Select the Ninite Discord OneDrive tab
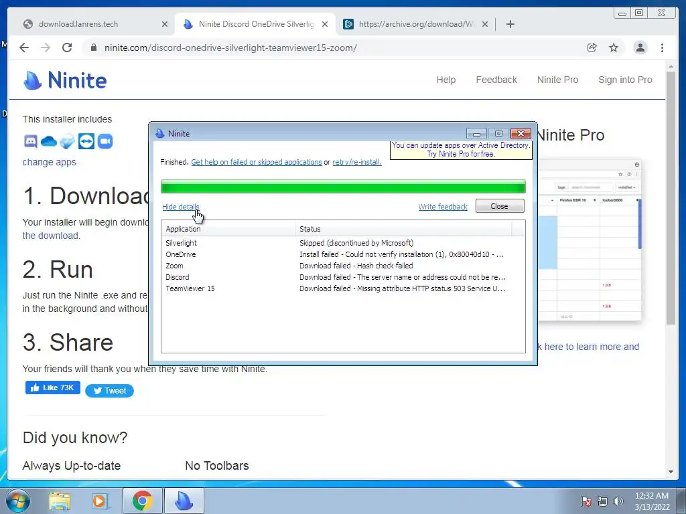Viewport: 686px width, 514px height. 255,24
